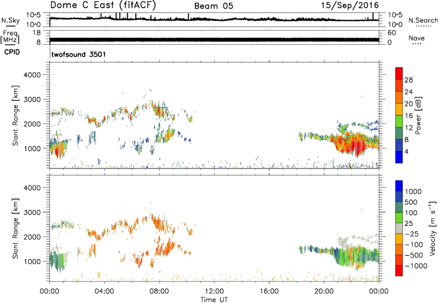Screen dimensions: 438x303
Task: Click the "18" frequency axis tick
Action: [37, 33]
